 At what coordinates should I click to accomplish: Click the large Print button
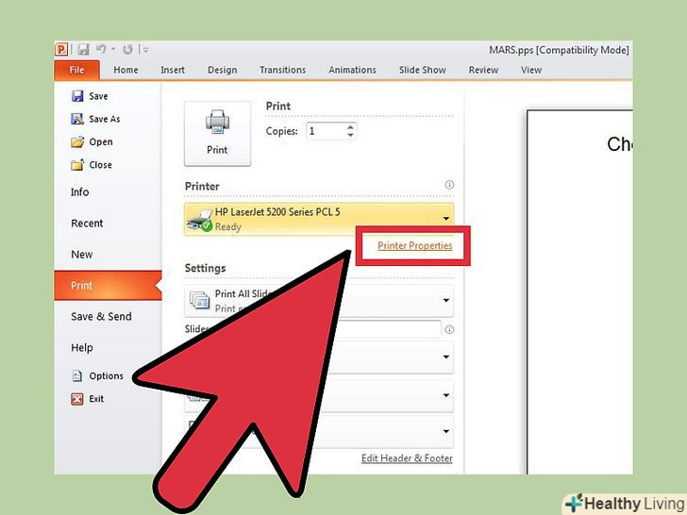pos(217,134)
